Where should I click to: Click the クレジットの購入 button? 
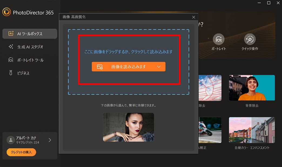tap(21, 152)
